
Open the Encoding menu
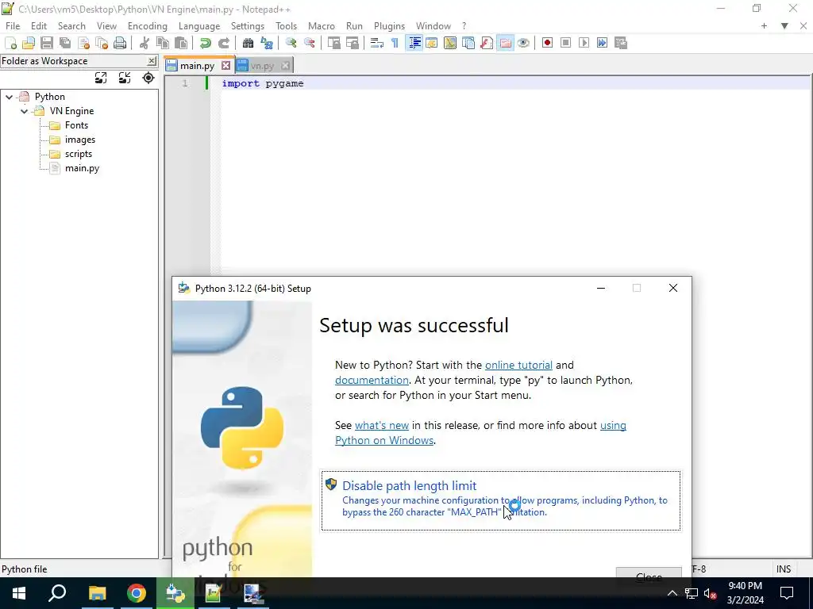pos(147,26)
